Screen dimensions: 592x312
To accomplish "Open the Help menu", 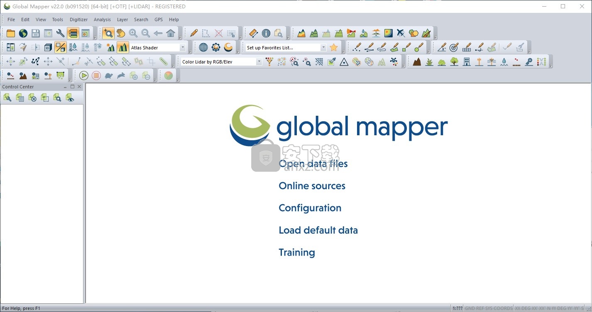I will (174, 19).
